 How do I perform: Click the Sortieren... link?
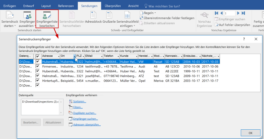coord(79,101)
